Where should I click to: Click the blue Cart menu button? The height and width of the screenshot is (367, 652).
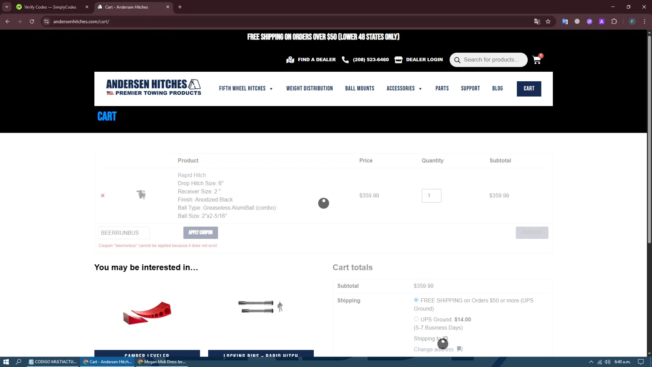click(x=529, y=89)
